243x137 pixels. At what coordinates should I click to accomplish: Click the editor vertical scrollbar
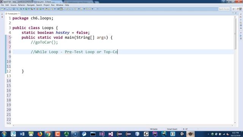click(x=235, y=34)
